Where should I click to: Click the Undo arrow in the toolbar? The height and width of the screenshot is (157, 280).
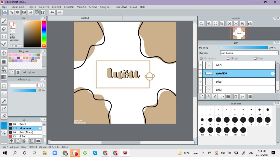point(52,13)
